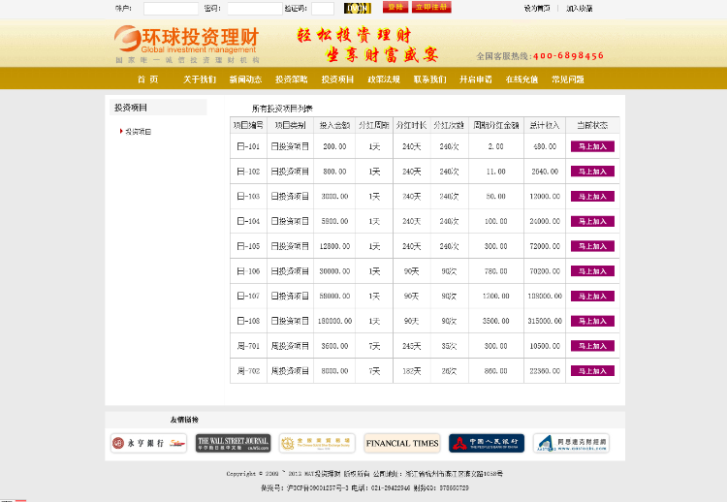Click the 设为首页 link

pyautogui.click(x=536, y=9)
